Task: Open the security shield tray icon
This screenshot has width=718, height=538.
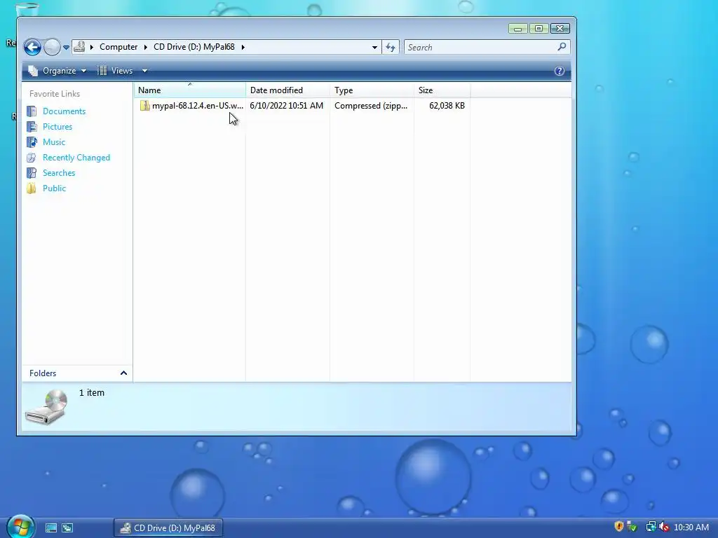Action: point(618,527)
